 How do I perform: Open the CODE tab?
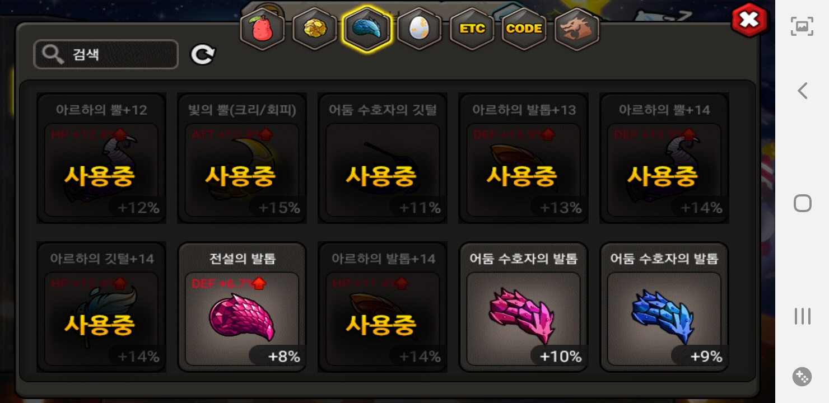point(524,29)
